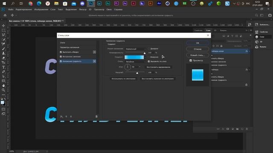The width and height of the screenshot is (273, 153).
Task: Open the Microsoft Edge taskbar icon
Action: click(x=39, y=3)
